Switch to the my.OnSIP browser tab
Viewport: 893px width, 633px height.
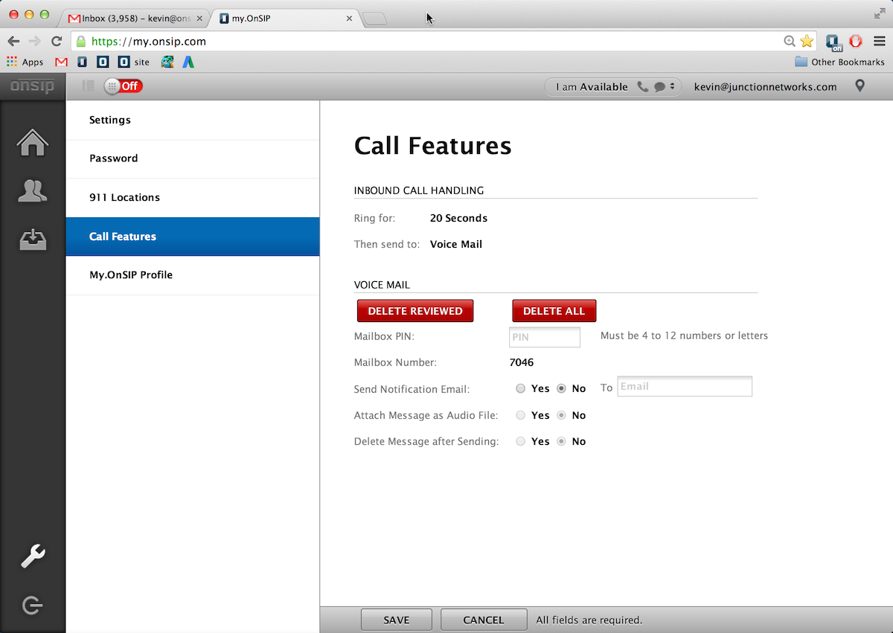[x=287, y=18]
